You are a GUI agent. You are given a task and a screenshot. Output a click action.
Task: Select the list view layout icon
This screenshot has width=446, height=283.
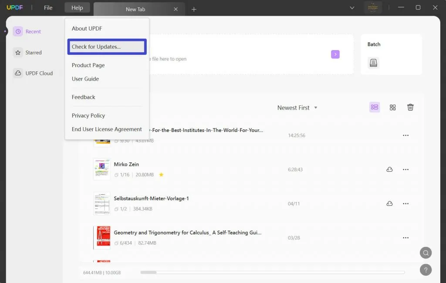(x=374, y=107)
